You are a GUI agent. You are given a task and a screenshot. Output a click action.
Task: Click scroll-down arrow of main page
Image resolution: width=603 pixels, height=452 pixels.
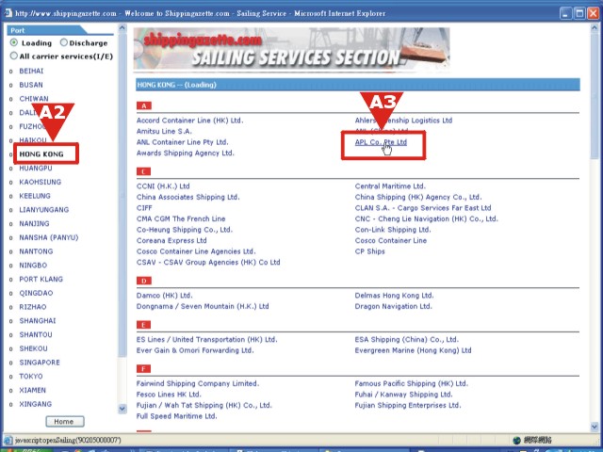click(595, 427)
